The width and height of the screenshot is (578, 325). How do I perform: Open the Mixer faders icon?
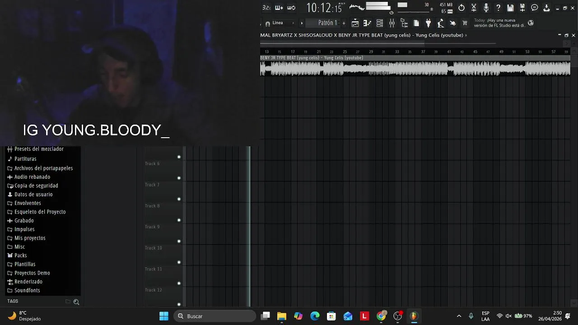click(x=392, y=23)
